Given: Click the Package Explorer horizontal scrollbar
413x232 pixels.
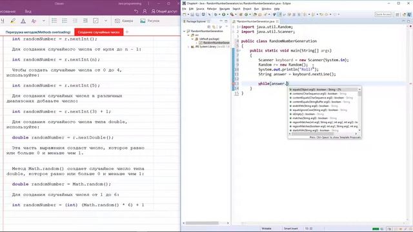Looking at the screenshot, I should pos(206,223).
